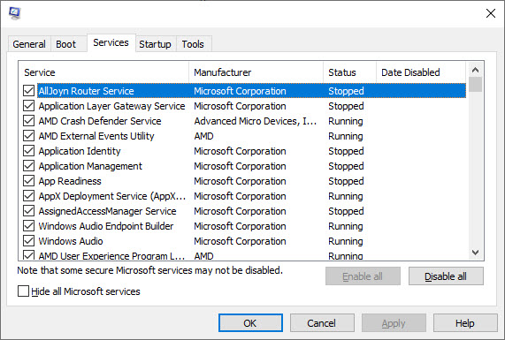Image resolution: width=505 pixels, height=340 pixels.
Task: Select the Application Management row name
Action: (90, 166)
